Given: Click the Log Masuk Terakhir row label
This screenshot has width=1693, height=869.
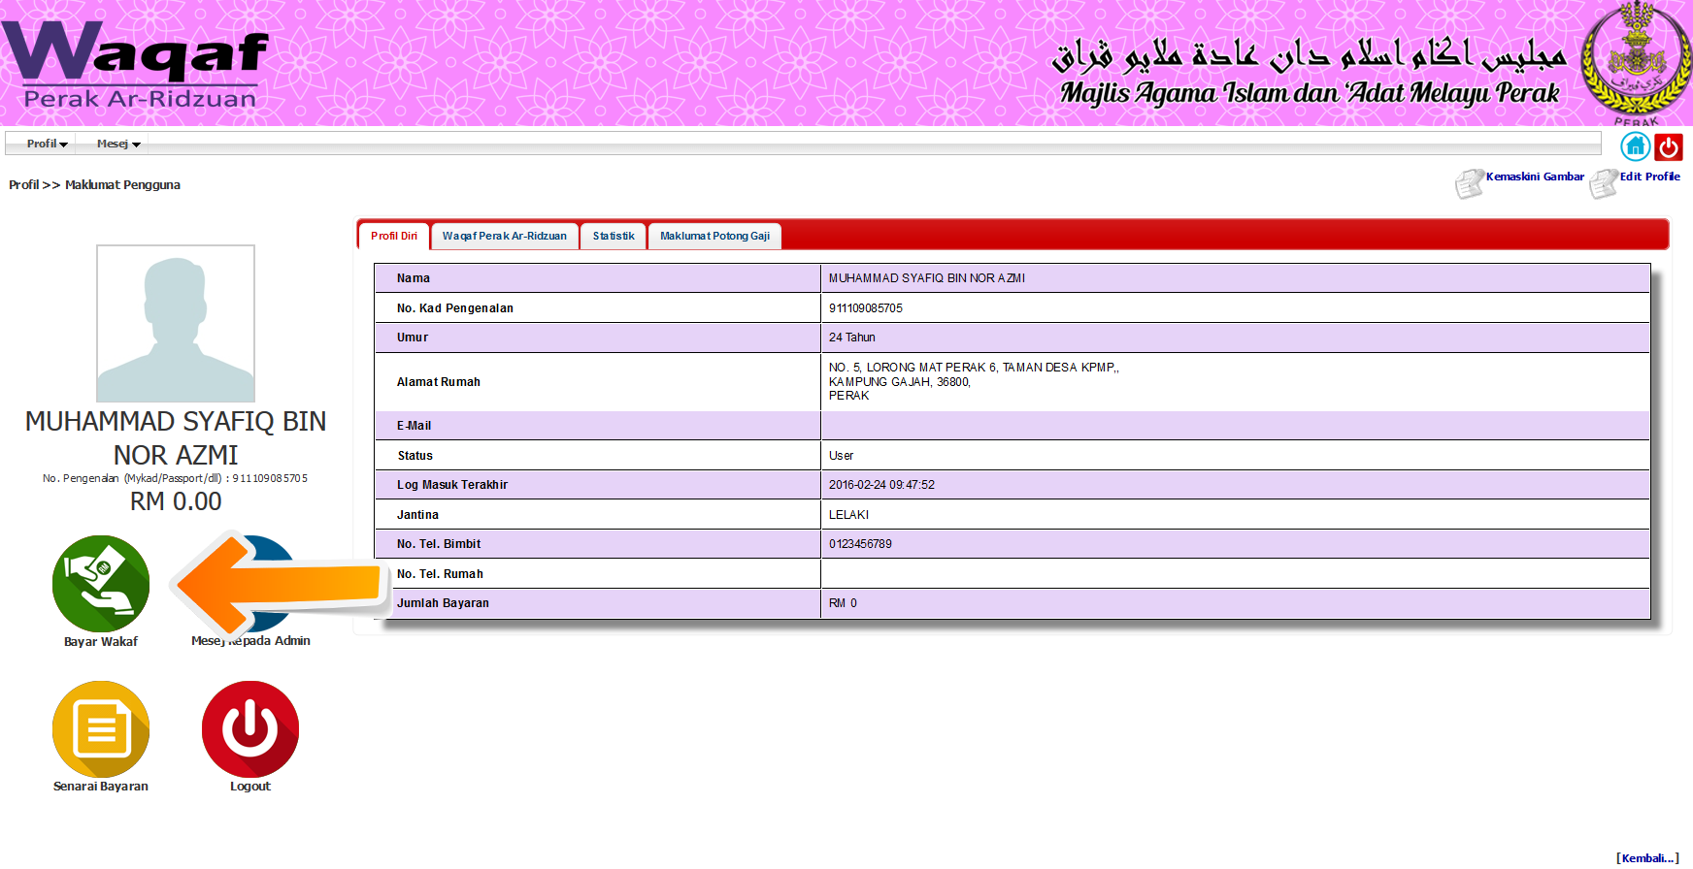Looking at the screenshot, I should [x=452, y=485].
